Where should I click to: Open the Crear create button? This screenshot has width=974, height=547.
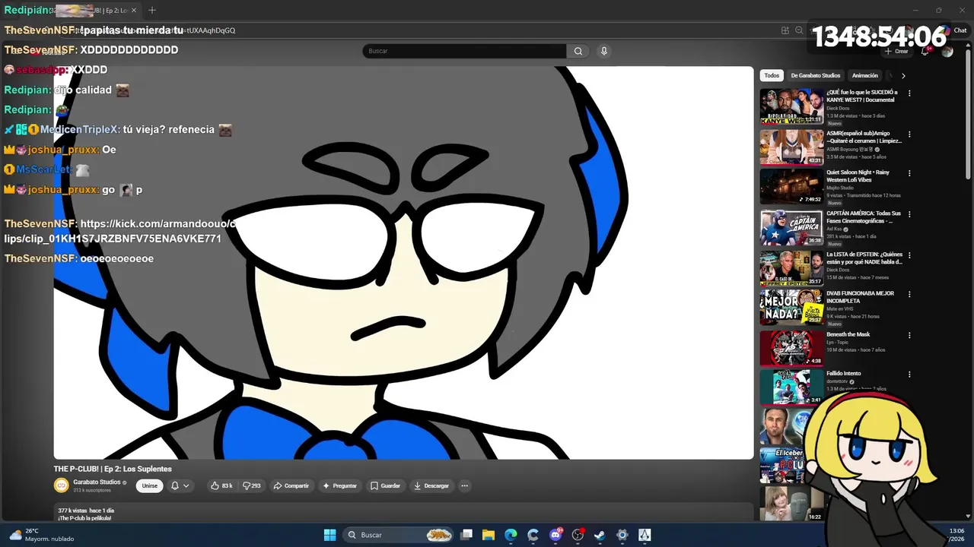[x=897, y=51]
